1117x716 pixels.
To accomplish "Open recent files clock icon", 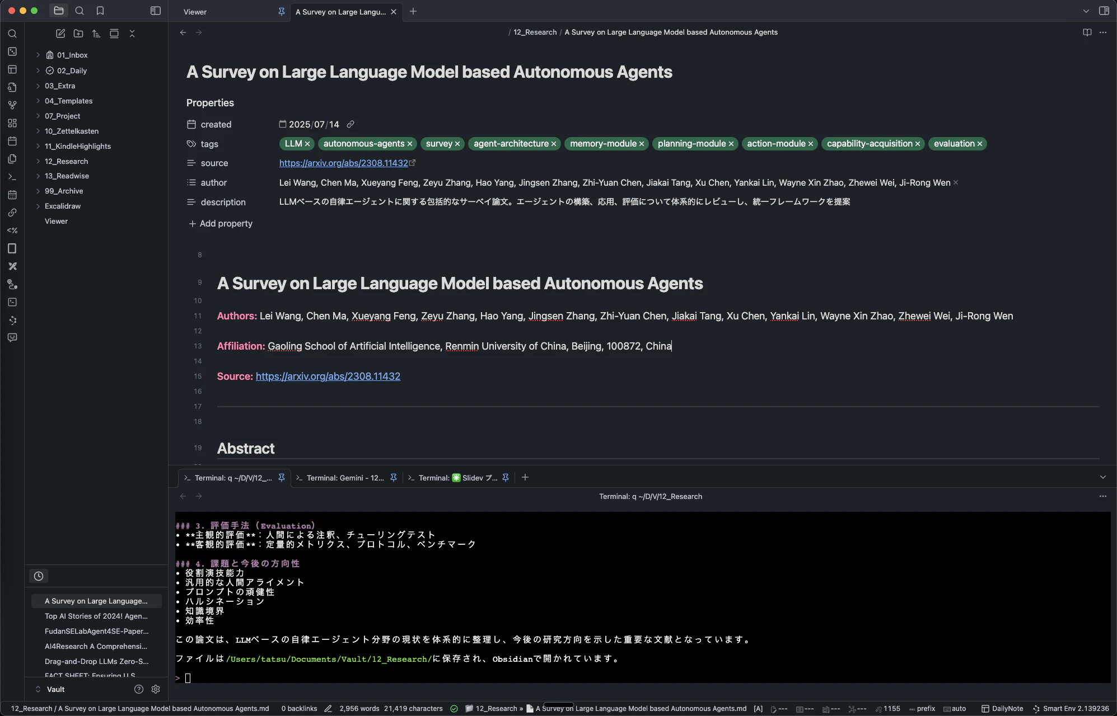I will point(39,576).
